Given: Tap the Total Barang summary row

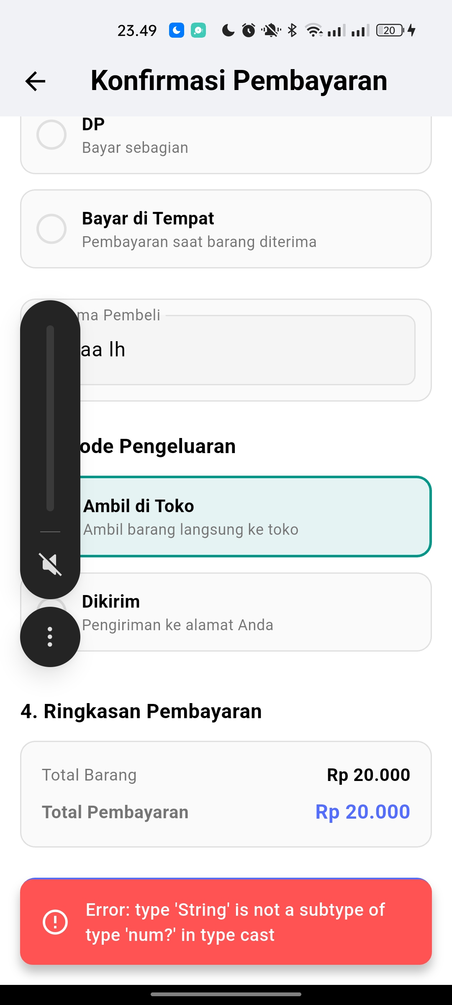Looking at the screenshot, I should pyautogui.click(x=226, y=775).
